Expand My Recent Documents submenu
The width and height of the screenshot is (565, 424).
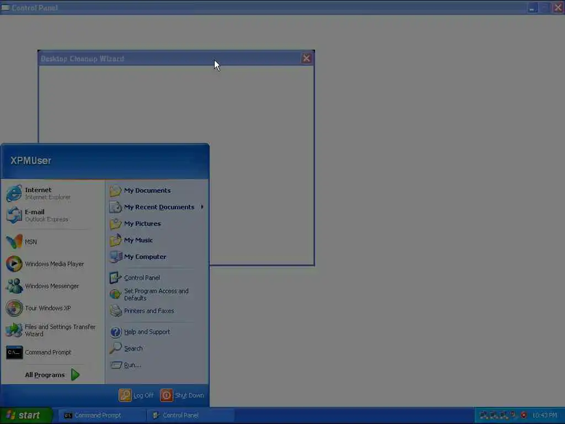tap(157, 207)
